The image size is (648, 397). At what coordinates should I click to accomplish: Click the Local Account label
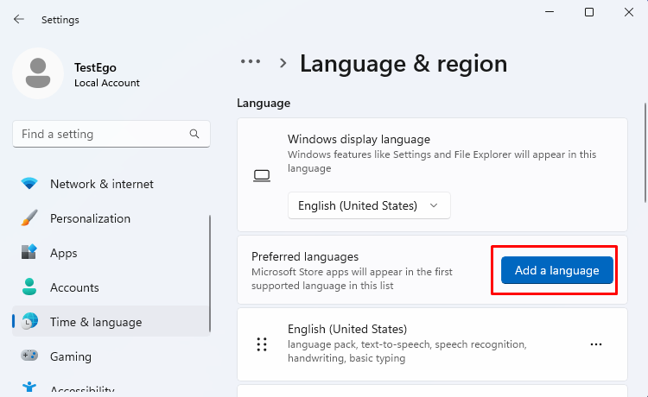point(107,83)
